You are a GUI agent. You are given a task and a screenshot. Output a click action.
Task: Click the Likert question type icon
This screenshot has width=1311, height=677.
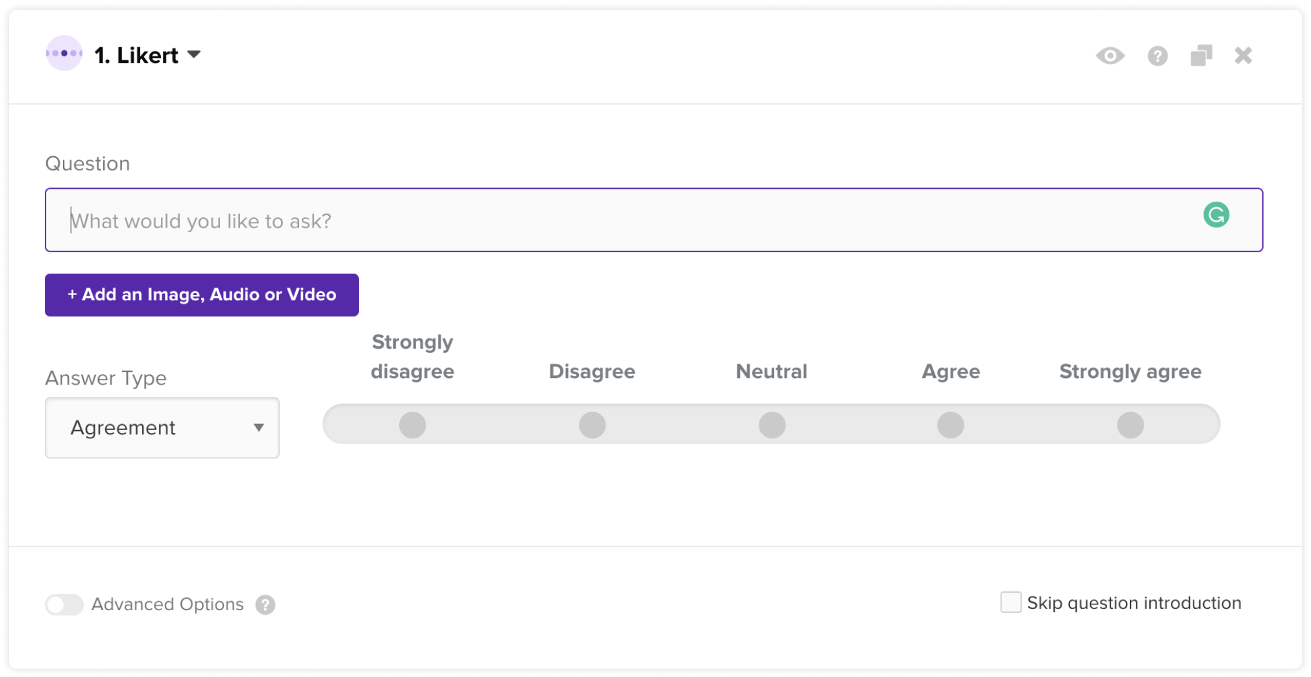64,54
